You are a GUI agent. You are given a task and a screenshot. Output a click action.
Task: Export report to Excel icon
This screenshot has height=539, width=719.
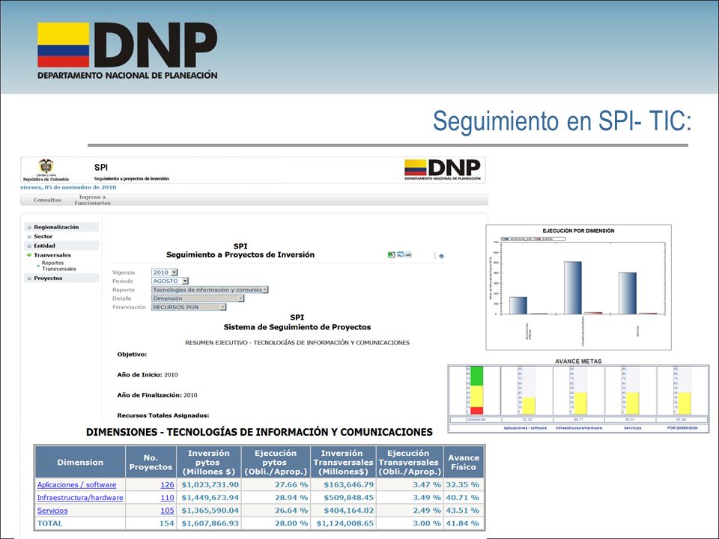pos(391,255)
